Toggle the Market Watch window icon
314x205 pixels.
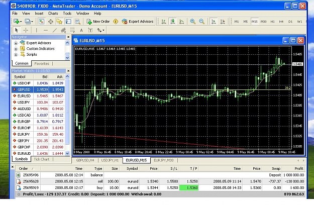click(42, 22)
